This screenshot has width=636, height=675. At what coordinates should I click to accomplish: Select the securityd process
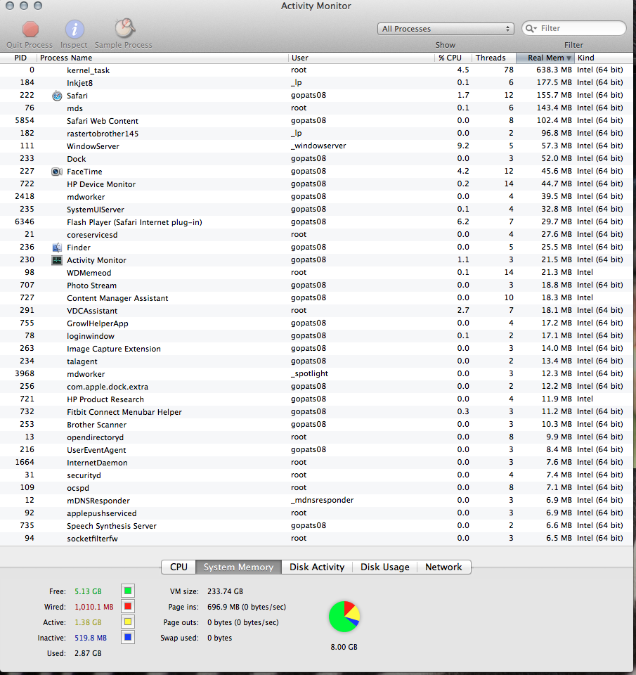pos(316,475)
